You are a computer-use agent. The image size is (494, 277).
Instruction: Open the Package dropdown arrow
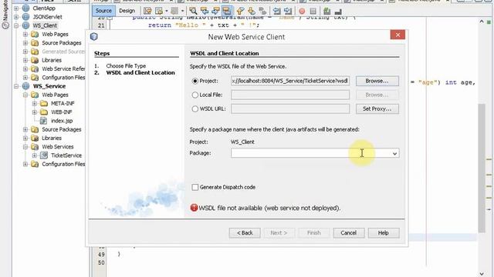394,154
